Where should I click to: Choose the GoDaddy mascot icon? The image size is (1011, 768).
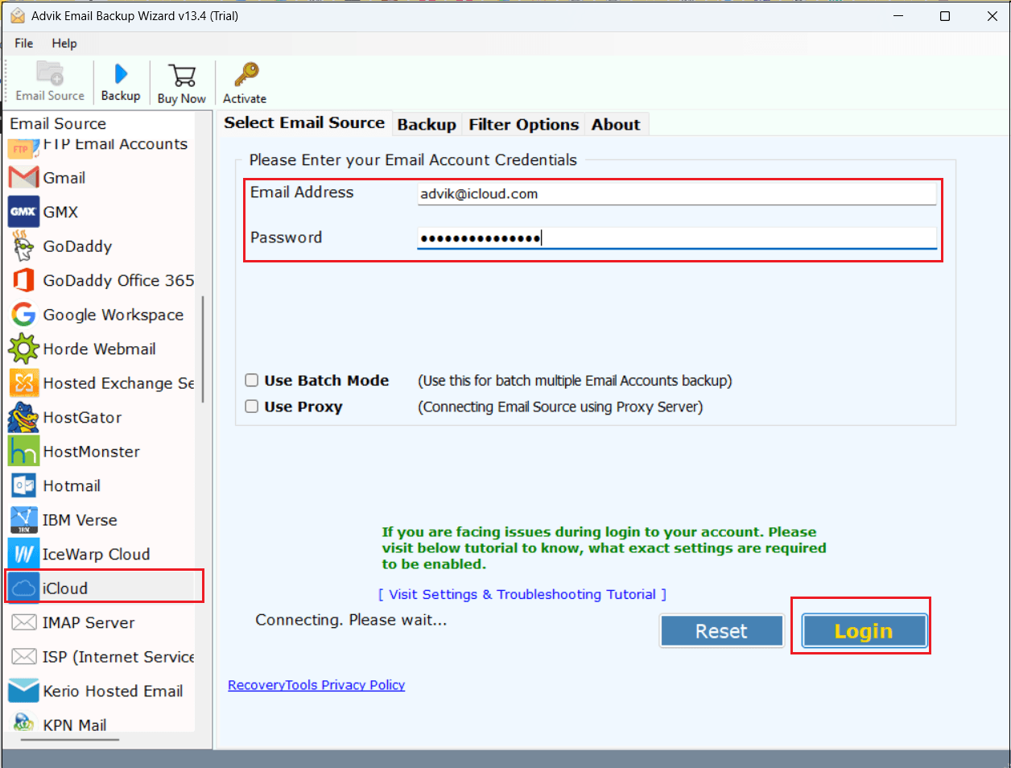23,246
